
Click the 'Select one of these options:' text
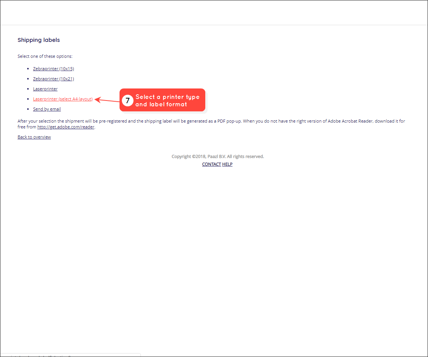click(x=45, y=57)
